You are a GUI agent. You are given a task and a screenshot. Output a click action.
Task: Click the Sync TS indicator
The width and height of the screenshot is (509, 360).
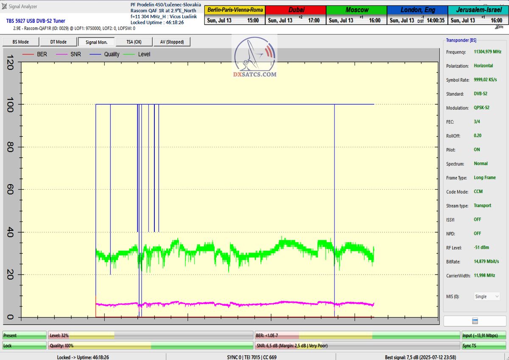(x=484, y=346)
